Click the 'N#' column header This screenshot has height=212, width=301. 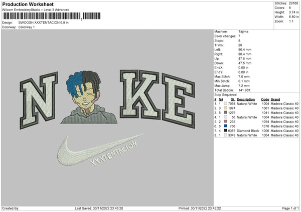tap(221, 99)
